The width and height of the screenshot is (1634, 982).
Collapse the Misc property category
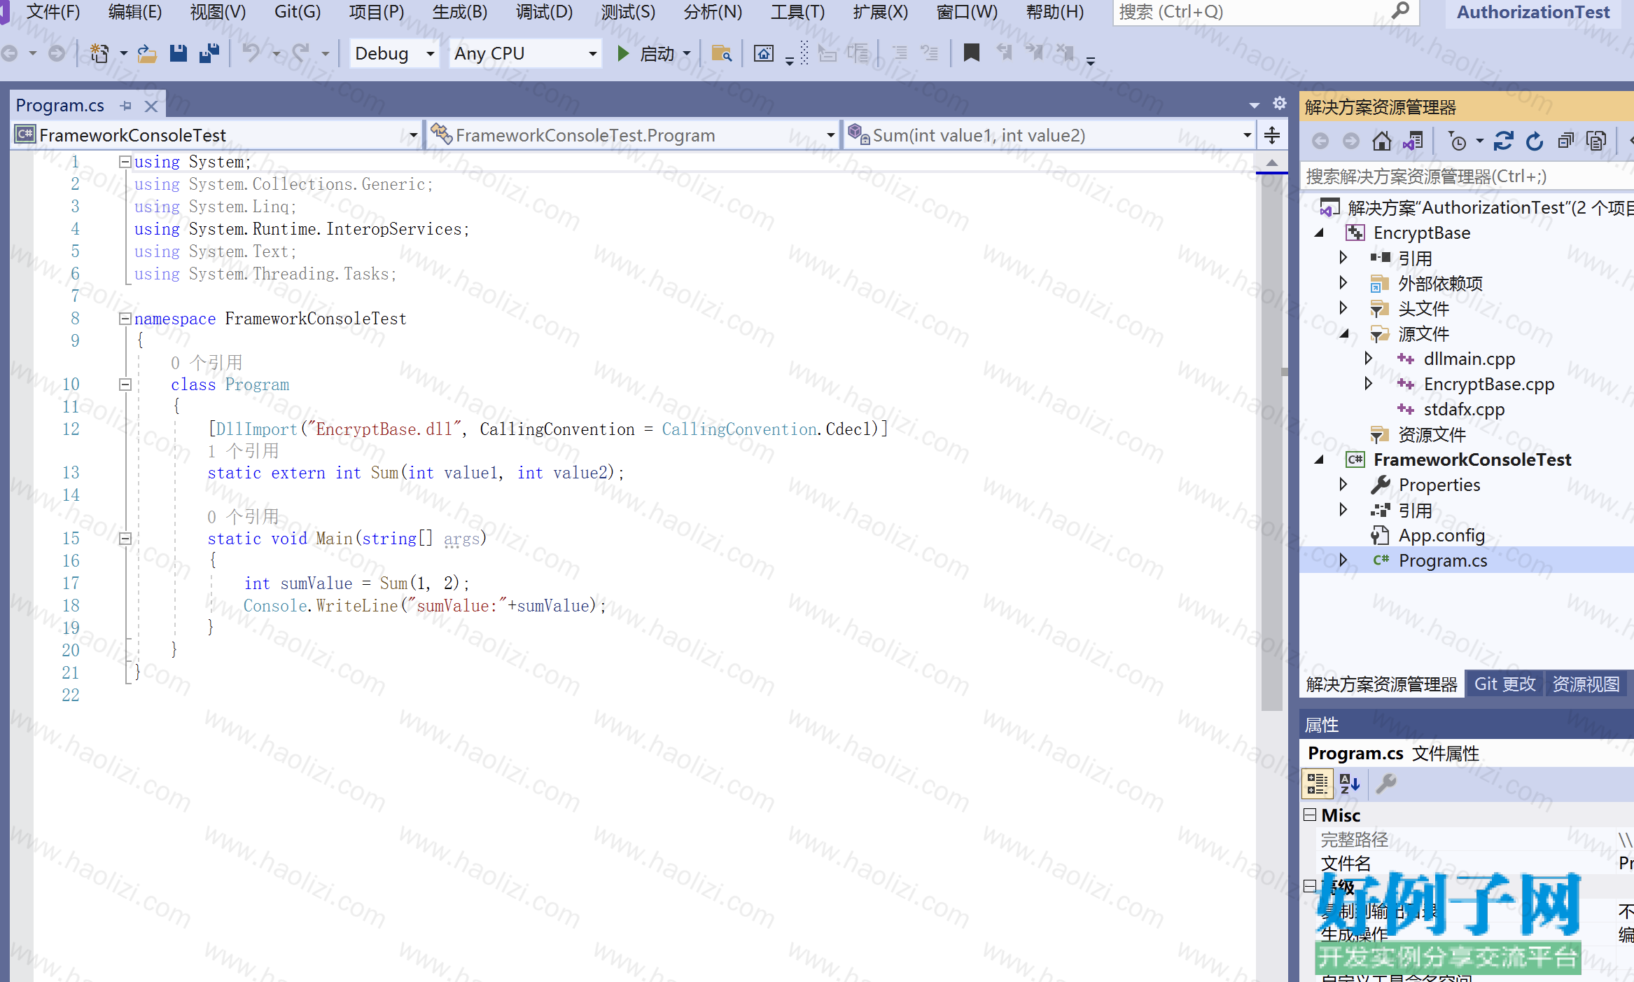[x=1310, y=815]
